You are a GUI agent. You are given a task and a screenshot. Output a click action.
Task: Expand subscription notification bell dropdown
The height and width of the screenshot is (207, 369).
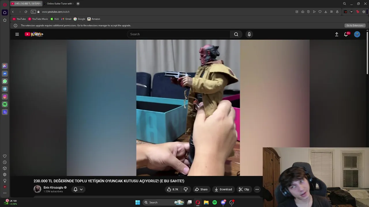pos(78,189)
